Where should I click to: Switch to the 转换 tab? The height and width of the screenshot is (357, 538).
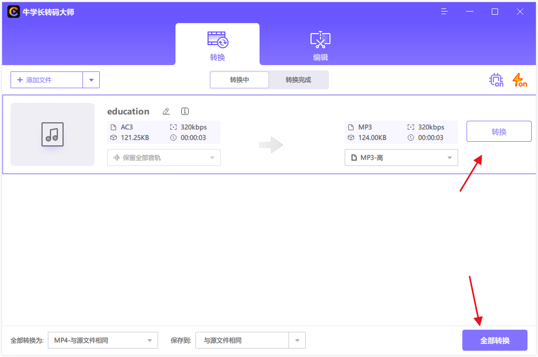click(x=218, y=45)
